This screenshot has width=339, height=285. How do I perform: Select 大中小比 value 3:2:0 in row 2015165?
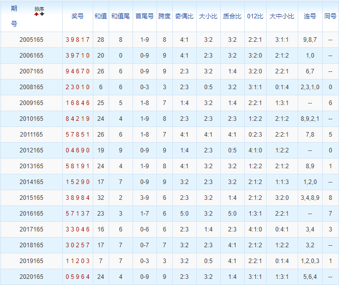(x=282, y=197)
